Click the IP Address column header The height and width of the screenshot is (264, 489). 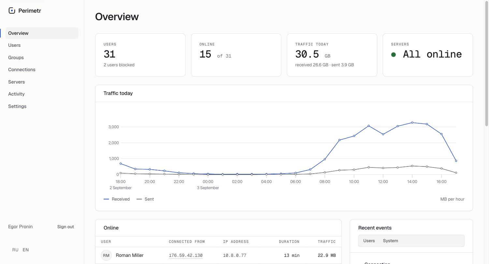pos(236,242)
